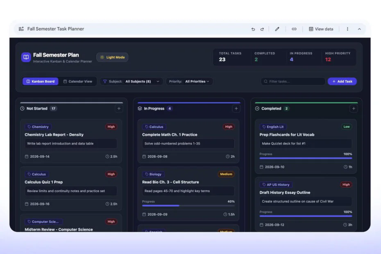The width and height of the screenshot is (381, 254).
Task: Click the checkmark icon of Completed header
Action: tap(257, 109)
